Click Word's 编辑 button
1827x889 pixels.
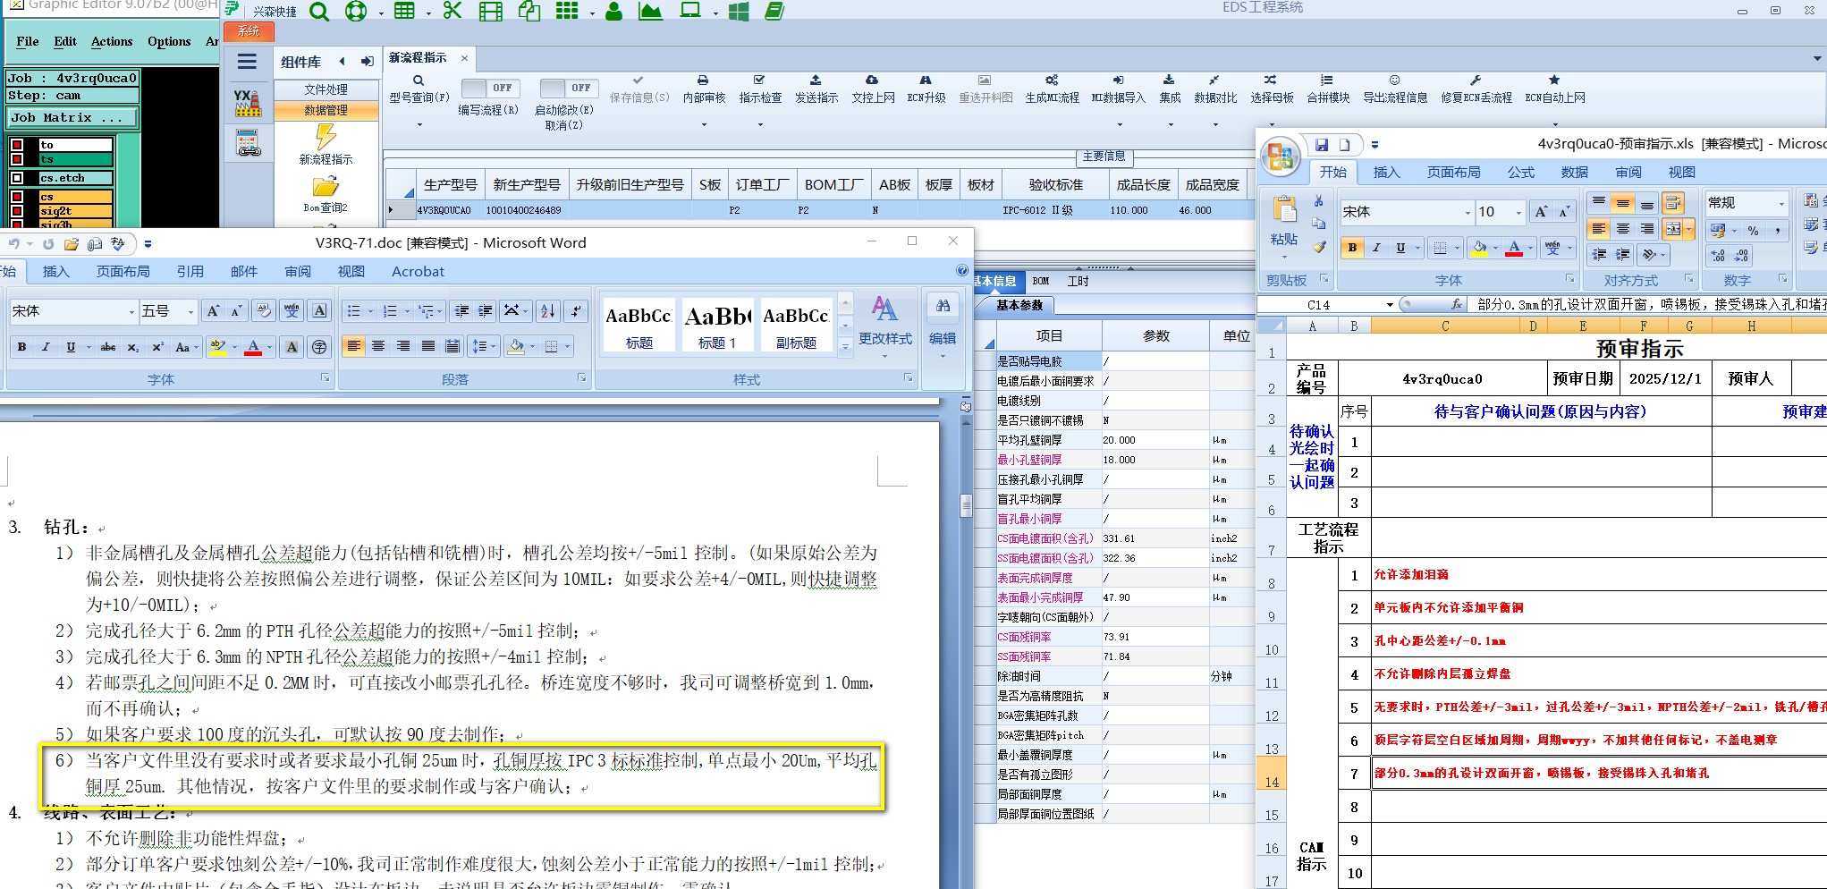943,326
